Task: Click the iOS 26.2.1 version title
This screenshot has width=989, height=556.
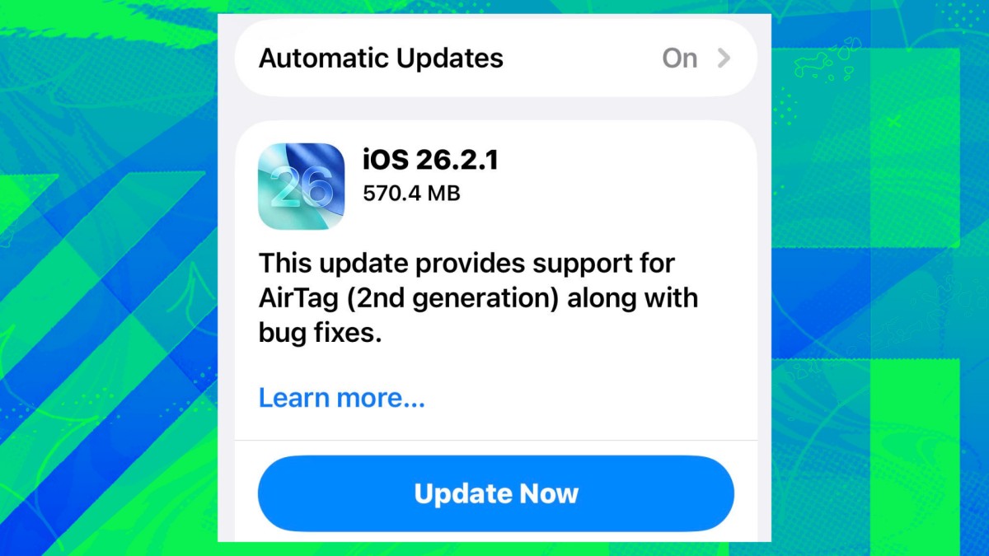Action: [430, 160]
